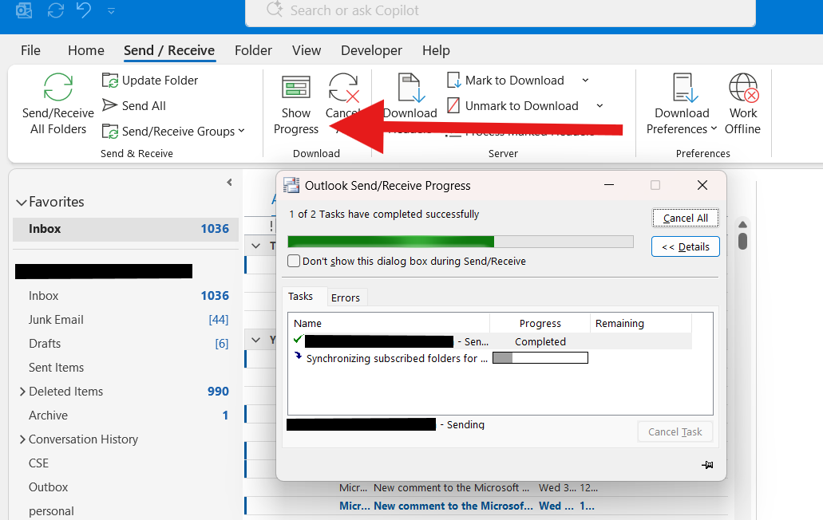Viewport: 823px width, 520px height.
Task: Click the Undo icon in title bar
Action: coord(84,10)
